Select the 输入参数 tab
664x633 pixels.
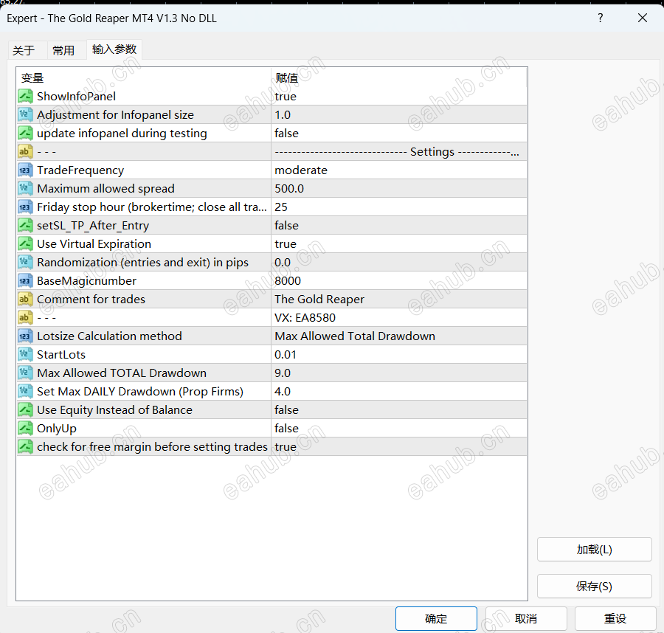click(114, 49)
